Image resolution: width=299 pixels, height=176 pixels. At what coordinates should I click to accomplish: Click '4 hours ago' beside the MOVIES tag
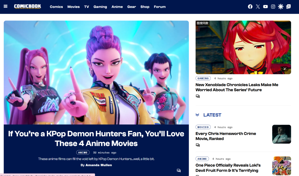223,127
